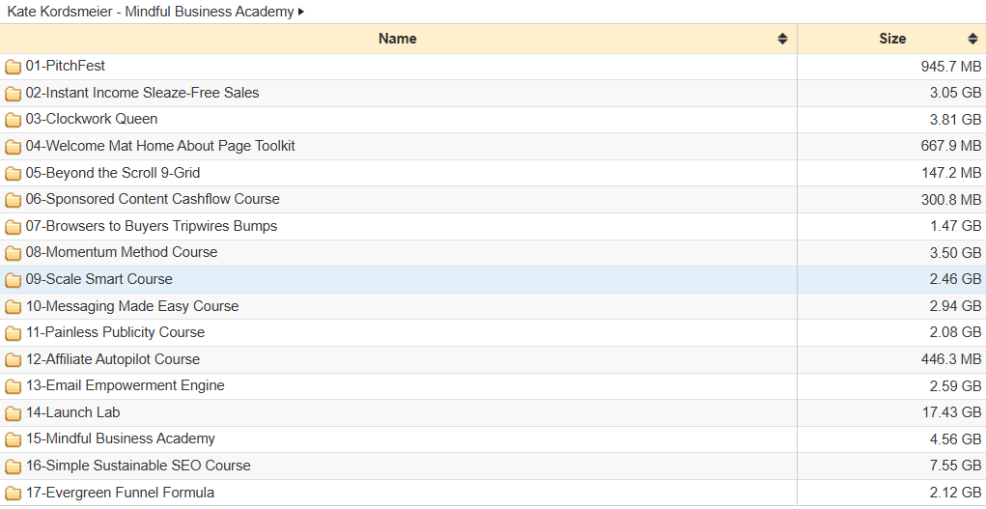Open 02-Instant Income Sleaze-Free Sales

142,93
